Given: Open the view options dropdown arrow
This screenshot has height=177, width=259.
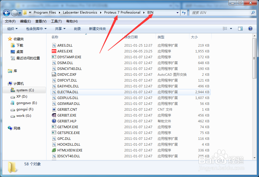Looking at the screenshot, I should pos(231,29).
